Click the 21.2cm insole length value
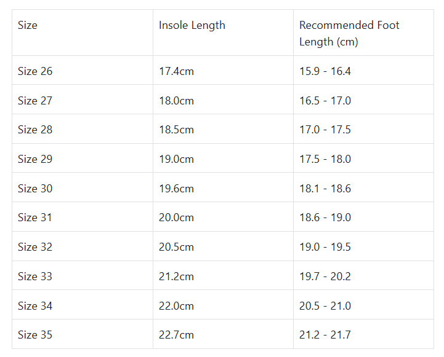Image resolution: width=444 pixels, height=357 pixels. tap(176, 277)
